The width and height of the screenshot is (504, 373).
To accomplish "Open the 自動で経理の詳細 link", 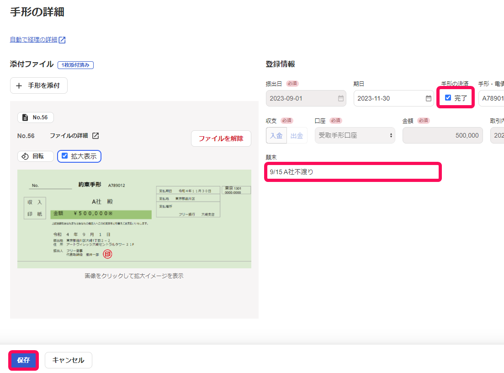I will [x=33, y=40].
